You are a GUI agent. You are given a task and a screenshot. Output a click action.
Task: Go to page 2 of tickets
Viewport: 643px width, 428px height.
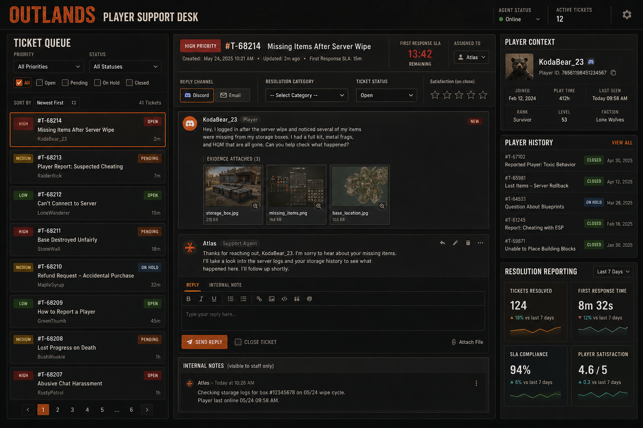pyautogui.click(x=58, y=410)
